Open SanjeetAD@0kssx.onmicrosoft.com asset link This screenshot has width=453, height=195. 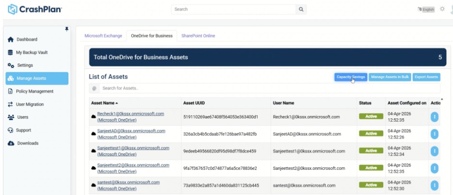(x=131, y=134)
